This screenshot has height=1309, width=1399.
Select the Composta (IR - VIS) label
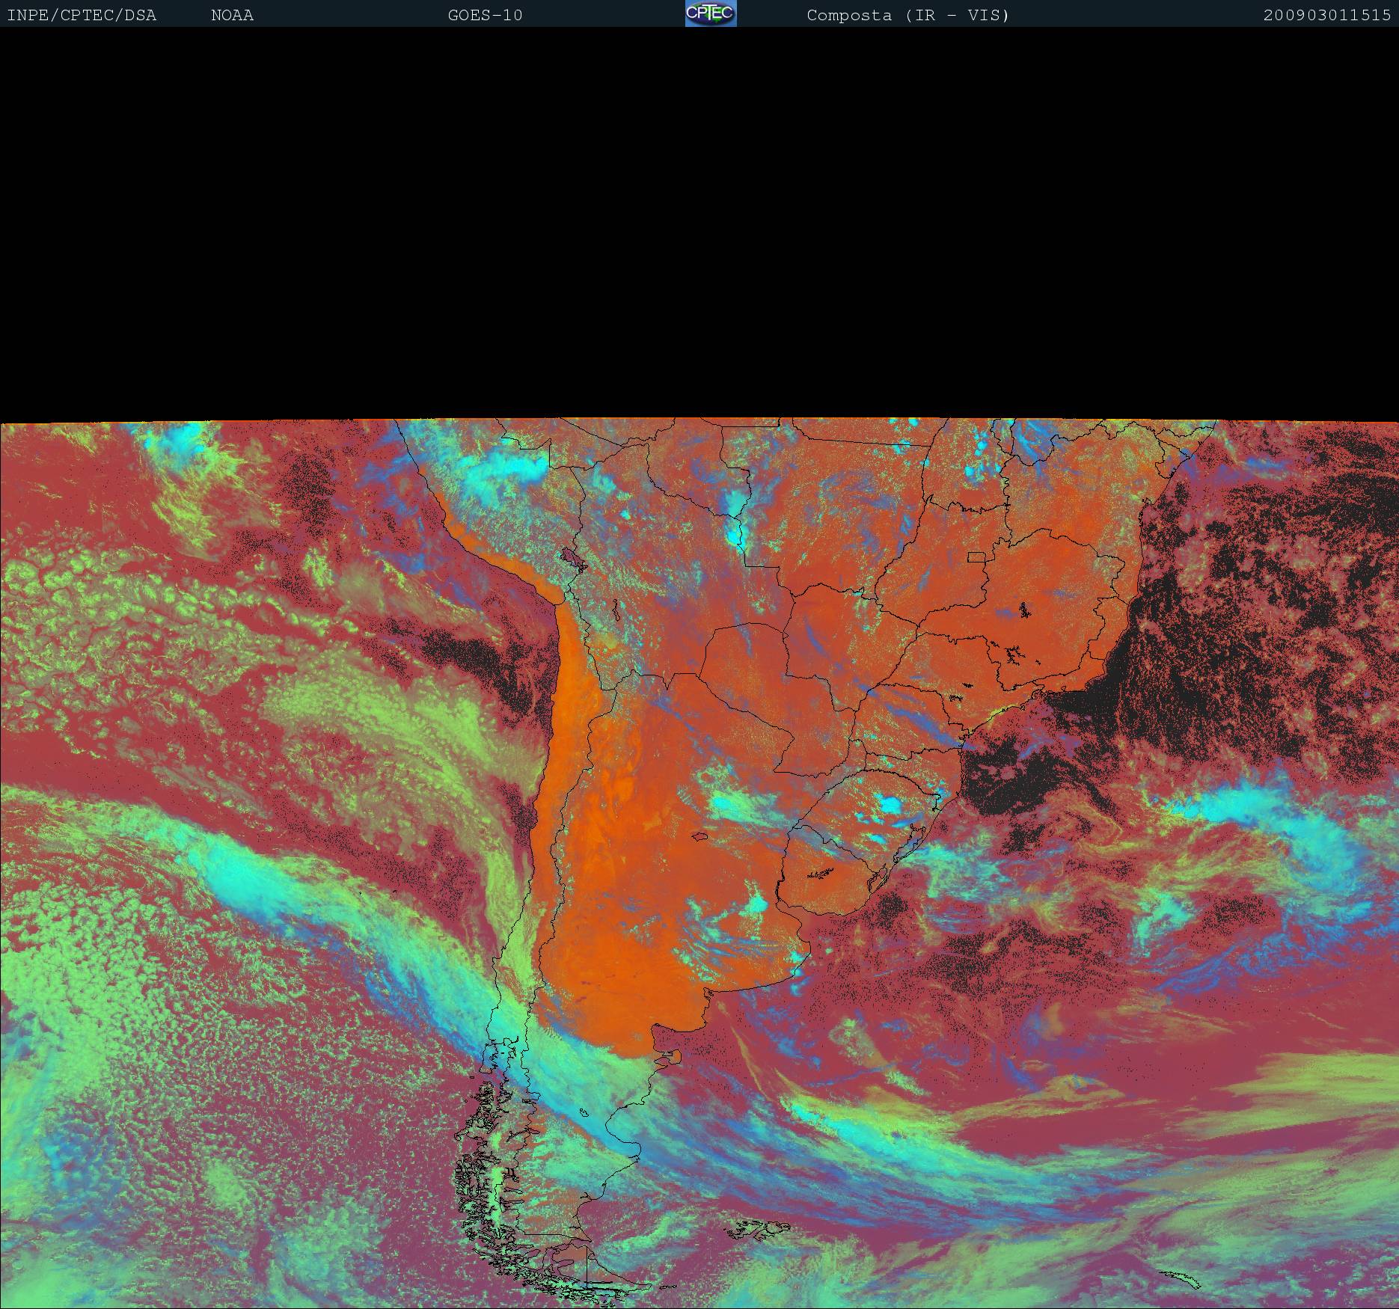tap(908, 15)
